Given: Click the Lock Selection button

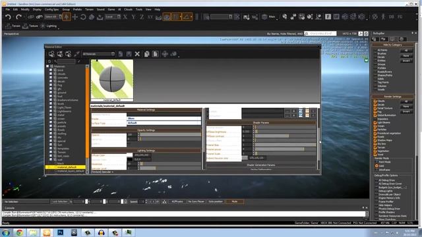Looking at the screenshot, I should click(x=60, y=201).
